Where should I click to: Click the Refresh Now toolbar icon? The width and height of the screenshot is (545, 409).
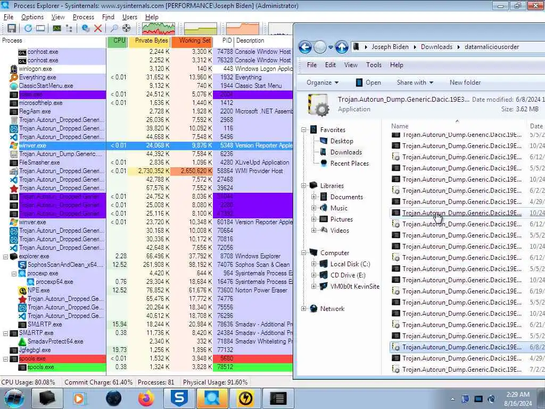(28, 29)
